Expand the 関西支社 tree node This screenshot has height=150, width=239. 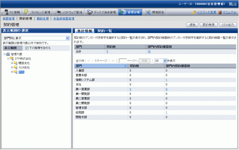(x=12, y=63)
